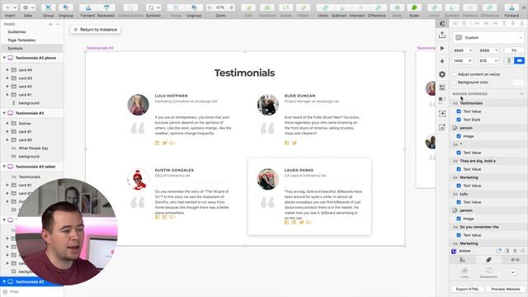Image resolution: width=528 pixels, height=297 pixels.
Task: Click the hexagon settings icon in side strip
Action: 442,74
